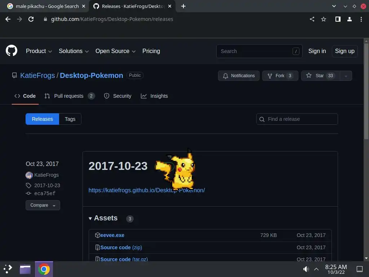Screen dimensions: 369x277
Task: Open the KatieFrogs author name under the date
Action: [x=46, y=175]
